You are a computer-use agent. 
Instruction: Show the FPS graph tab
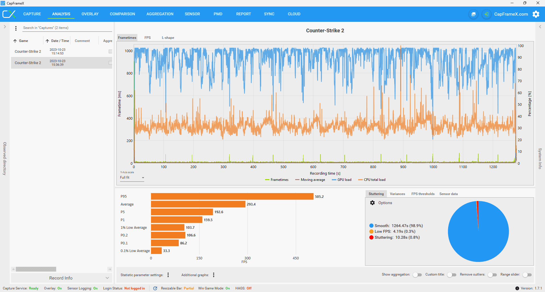pos(148,38)
